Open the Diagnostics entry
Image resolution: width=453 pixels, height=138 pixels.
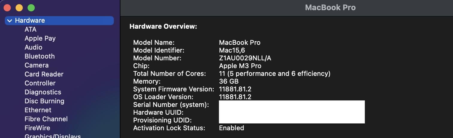(x=43, y=92)
